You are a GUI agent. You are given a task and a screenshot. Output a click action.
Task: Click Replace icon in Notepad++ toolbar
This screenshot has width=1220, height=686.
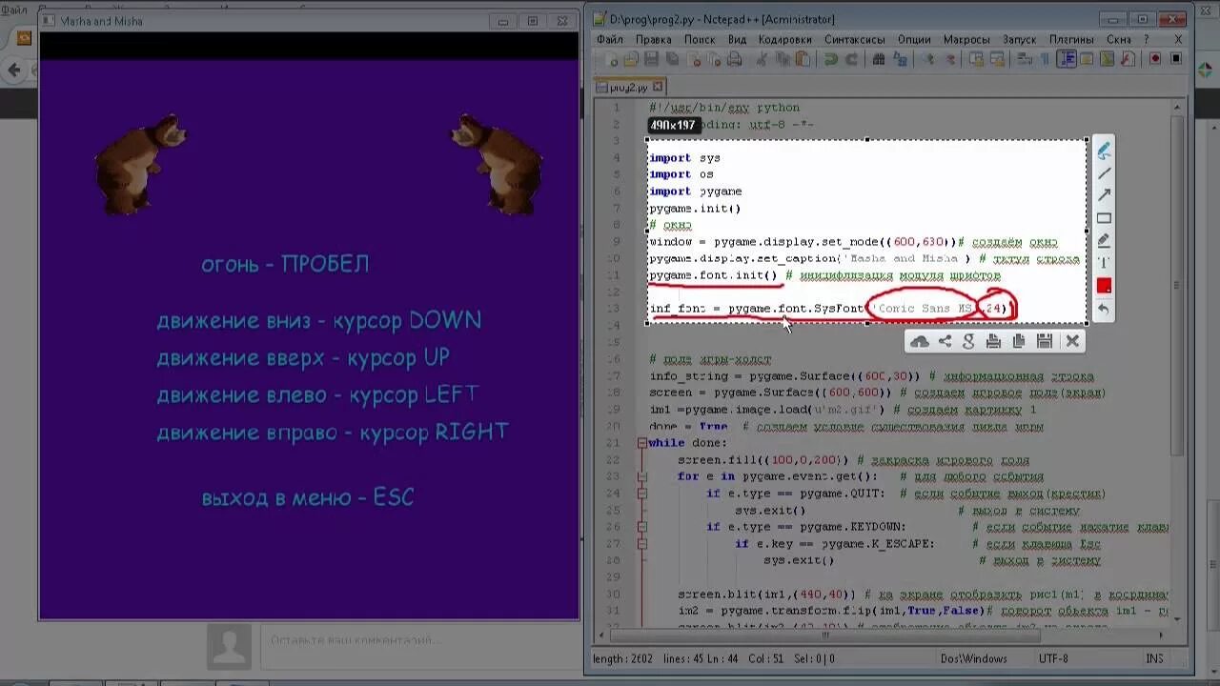click(x=900, y=59)
